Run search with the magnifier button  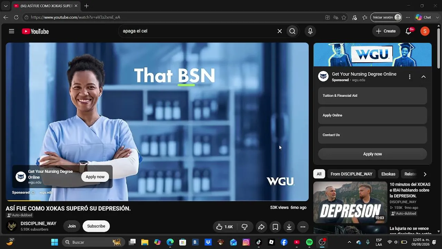coord(292,31)
